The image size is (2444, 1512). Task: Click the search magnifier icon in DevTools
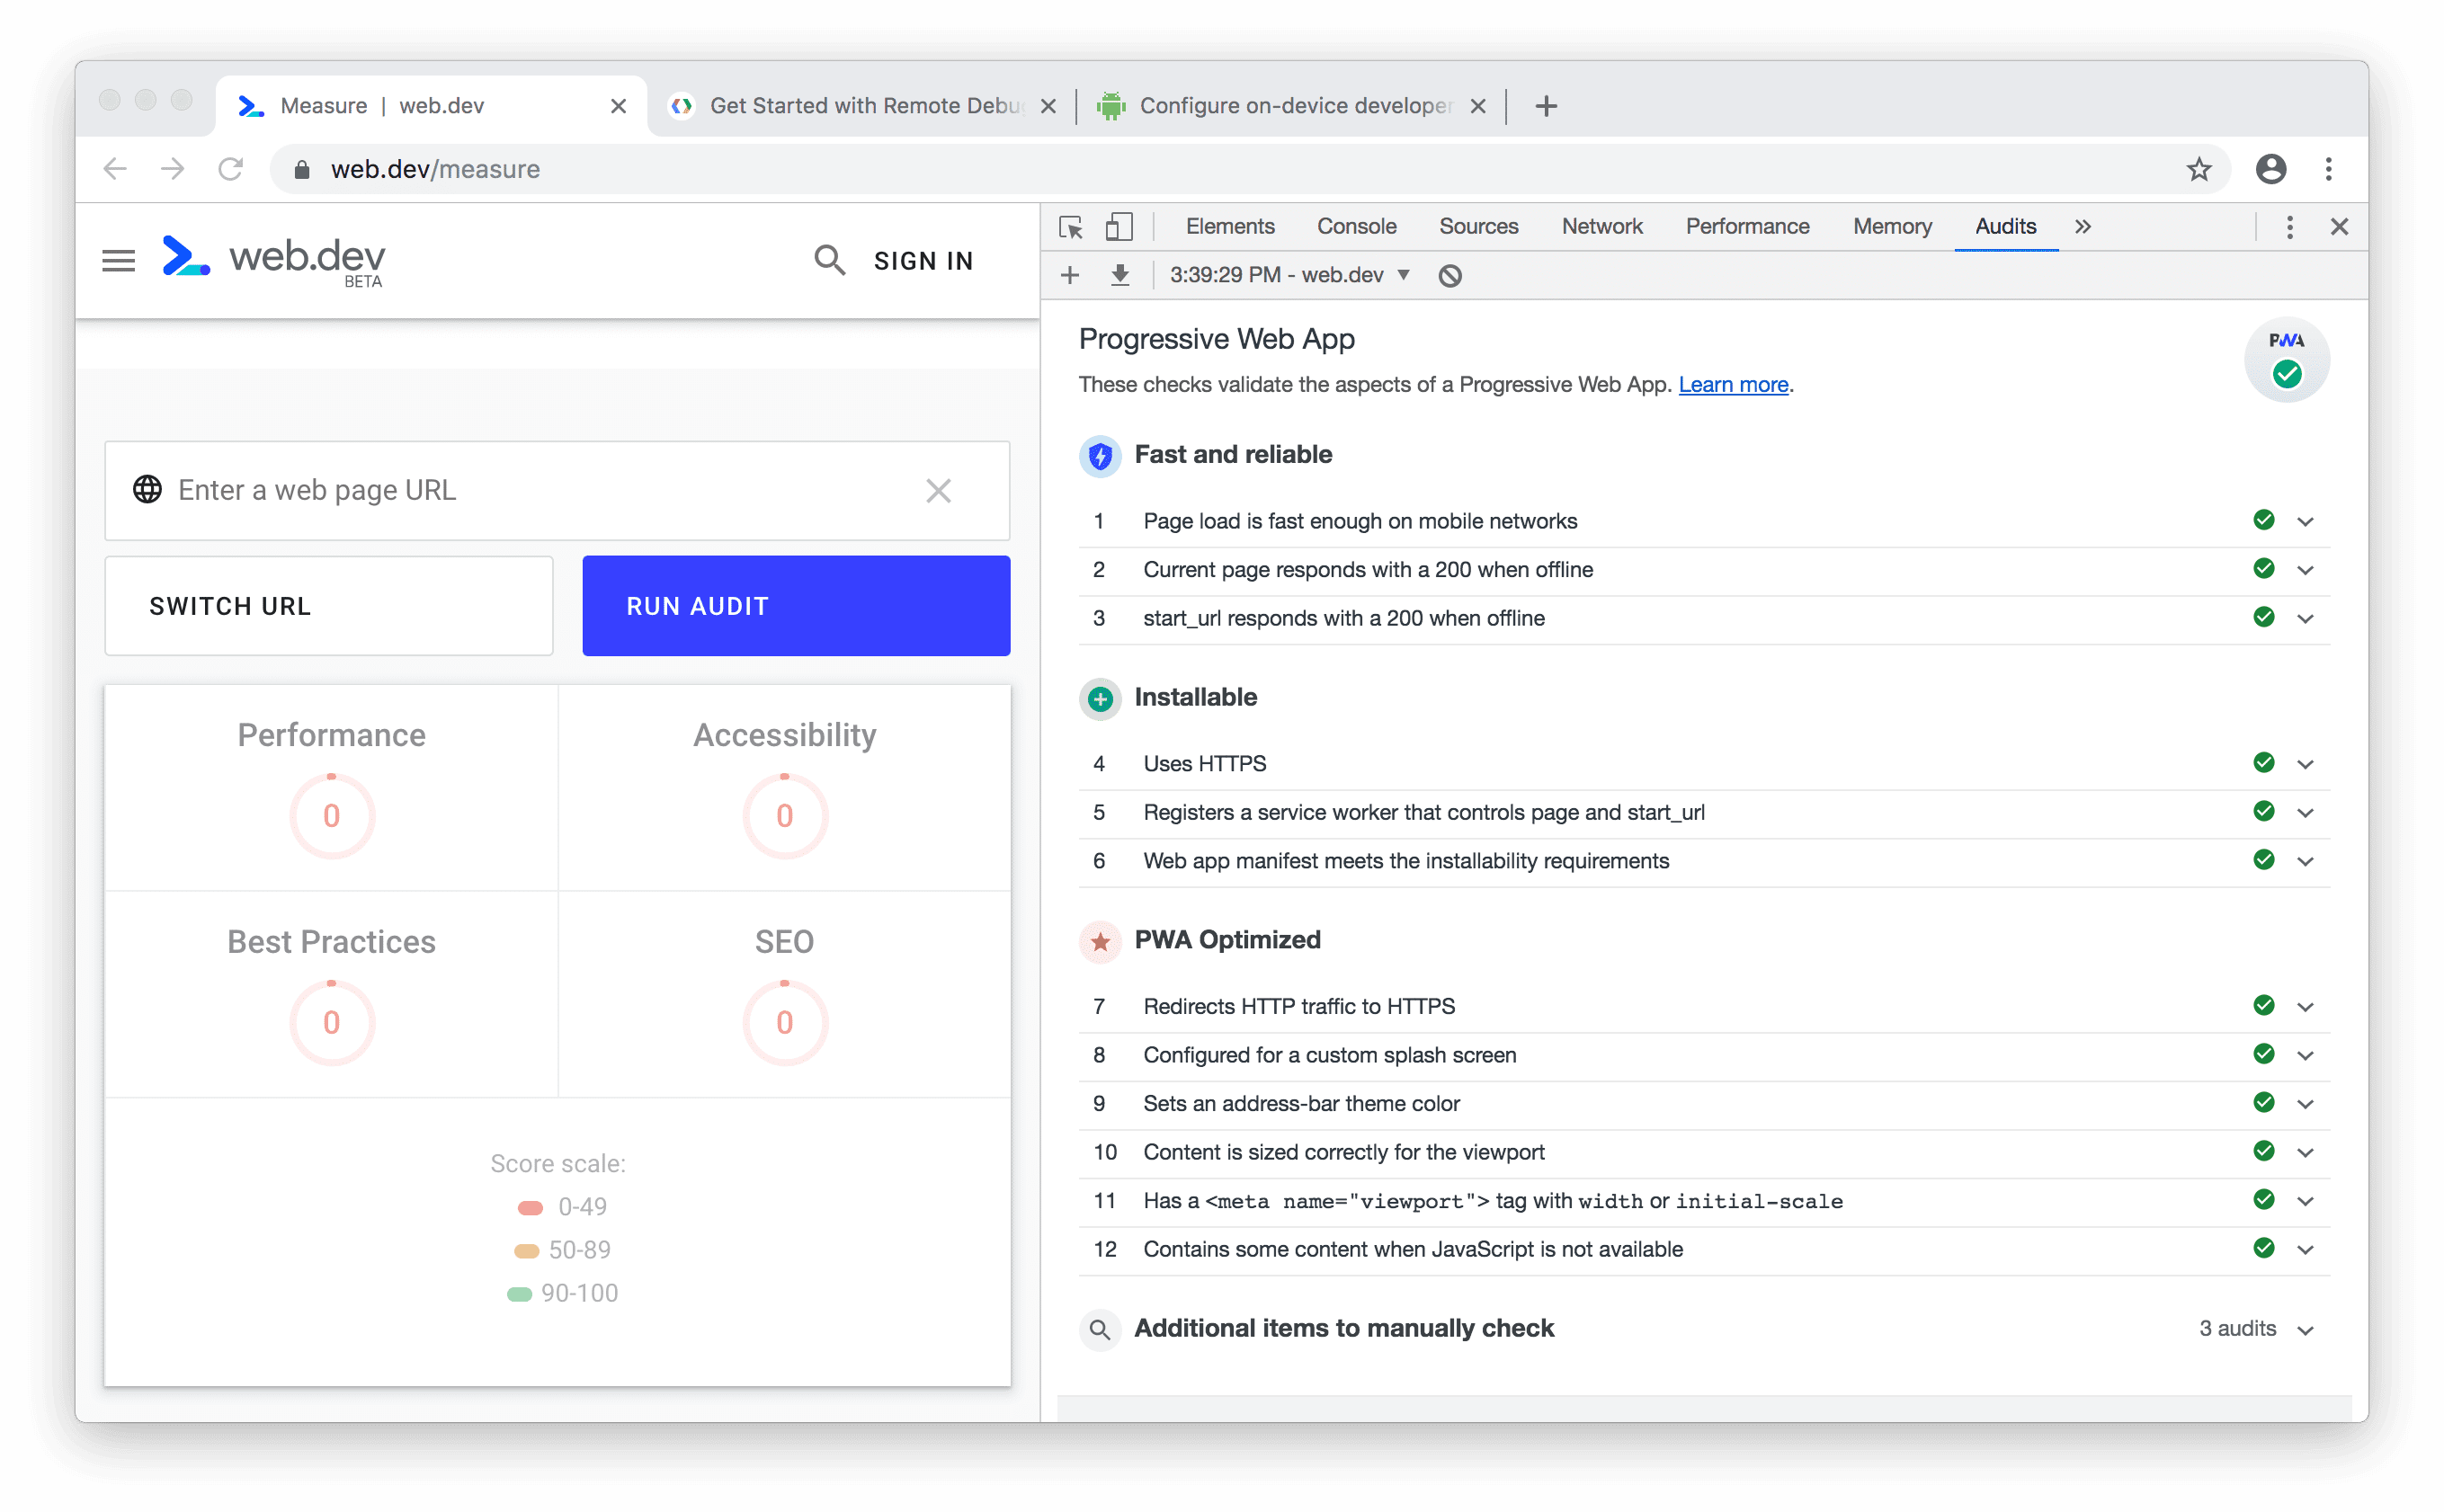1100,1327
